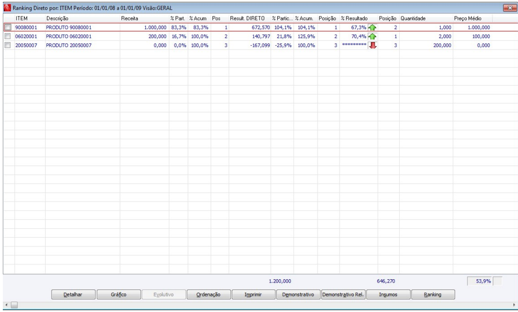Click the 1.200,000 total revenue value
Viewport: 518px width, 312px height.
tap(280, 281)
